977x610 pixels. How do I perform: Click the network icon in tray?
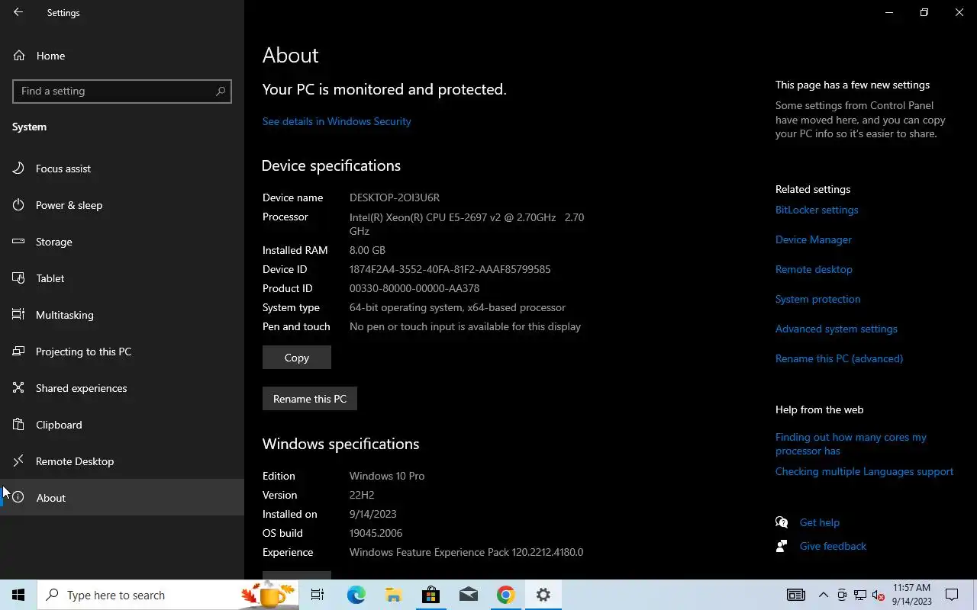860,595
